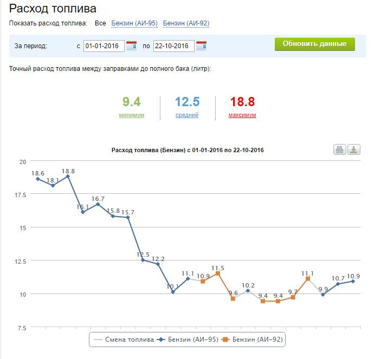Click the orange 11.5 data point

click(x=218, y=273)
